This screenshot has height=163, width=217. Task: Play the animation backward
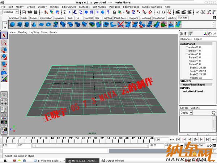pos(190,139)
